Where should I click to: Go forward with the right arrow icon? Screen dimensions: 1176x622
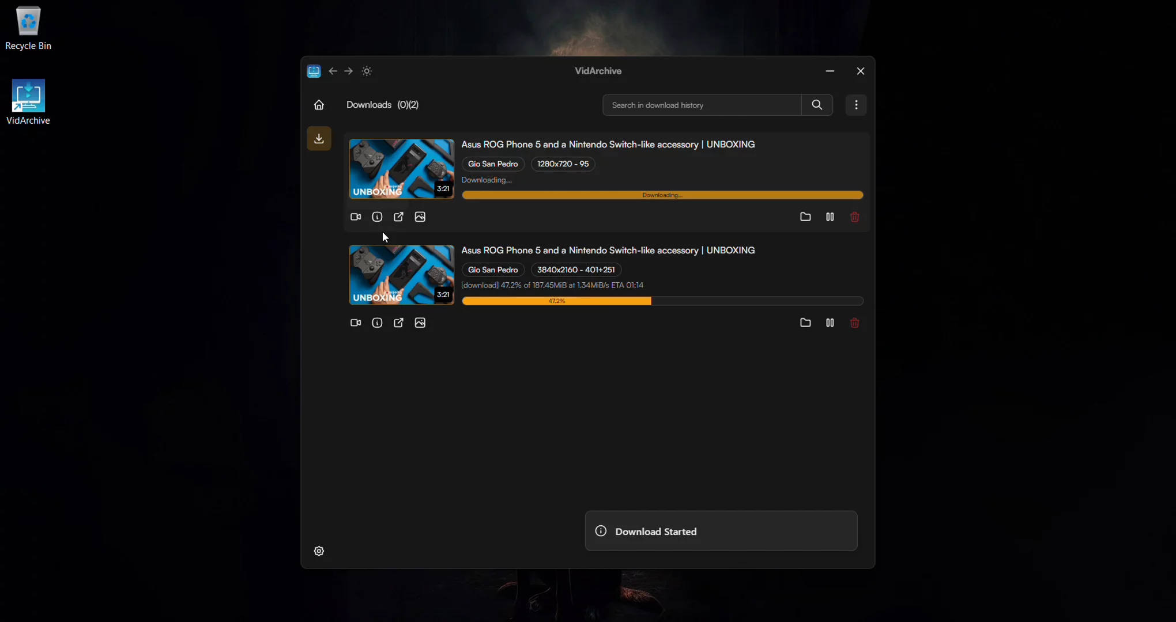click(349, 71)
